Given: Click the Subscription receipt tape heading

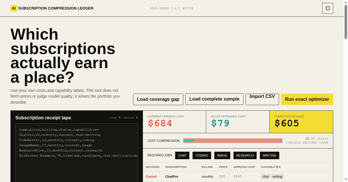Looking at the screenshot, I should (x=43, y=118).
